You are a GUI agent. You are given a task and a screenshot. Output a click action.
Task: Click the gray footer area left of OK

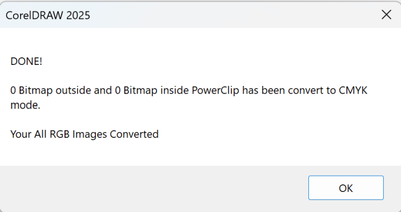(153, 188)
